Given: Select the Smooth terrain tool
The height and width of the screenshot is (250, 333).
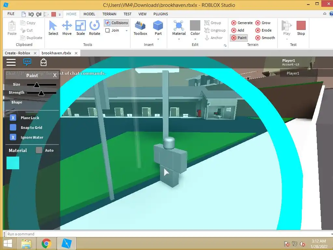Looking at the screenshot, I should pos(265,38).
